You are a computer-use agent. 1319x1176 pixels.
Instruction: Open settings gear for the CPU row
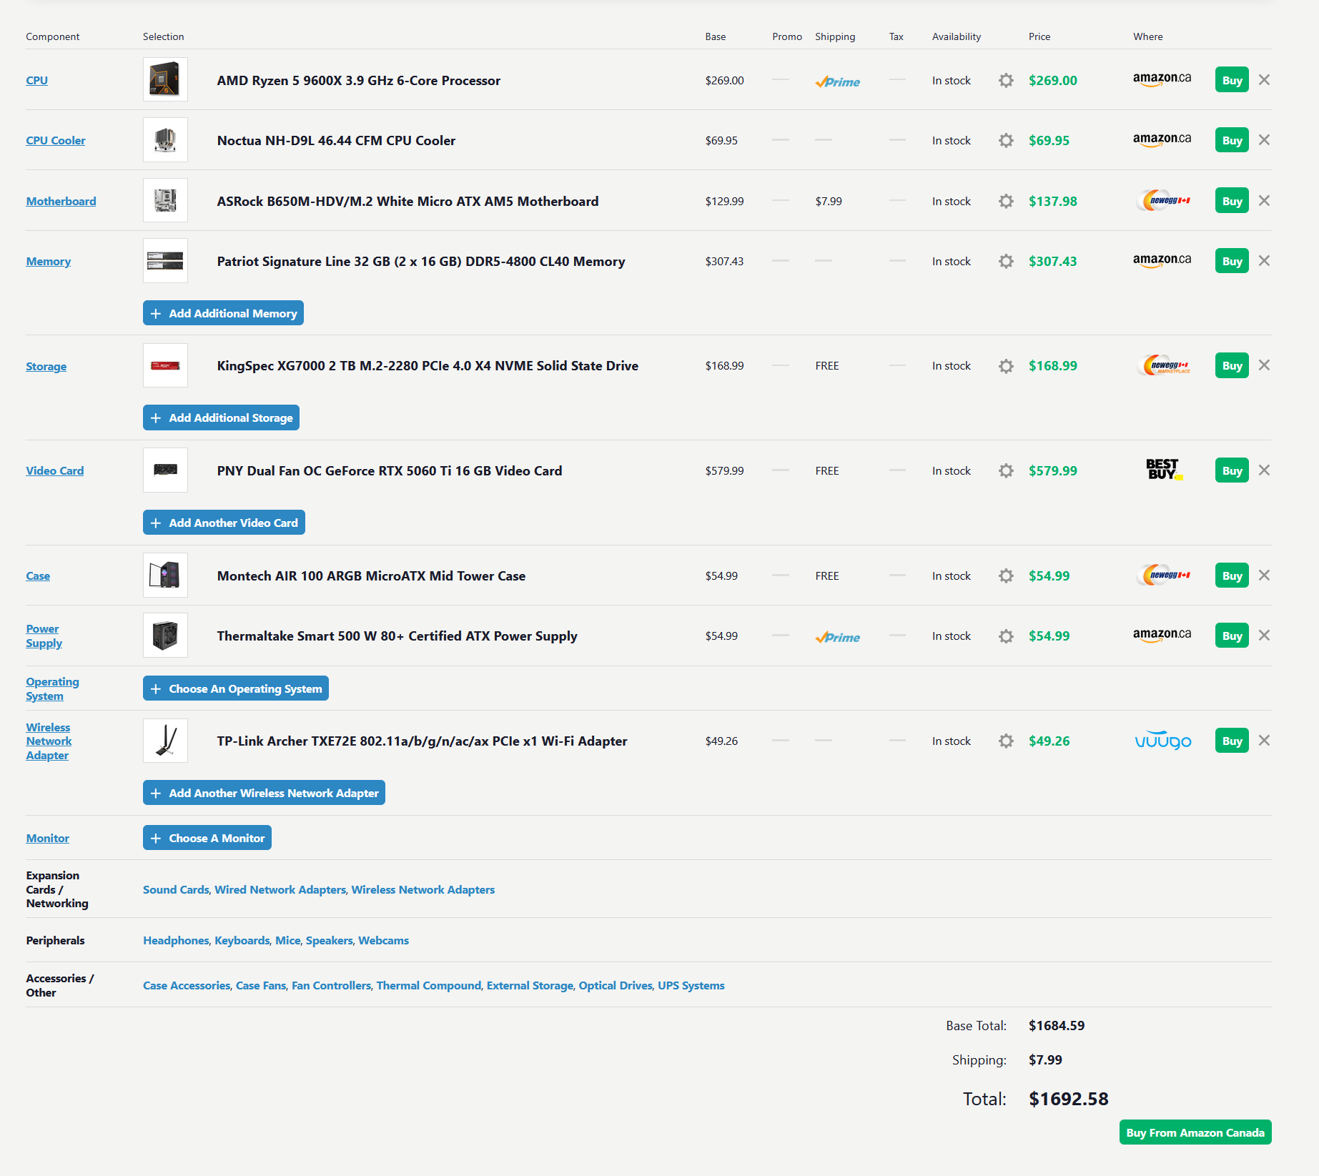pyautogui.click(x=1006, y=80)
